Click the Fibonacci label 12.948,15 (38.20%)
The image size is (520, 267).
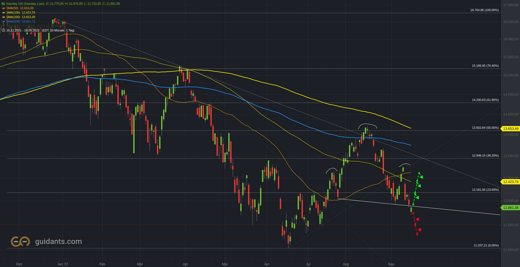(x=485, y=155)
